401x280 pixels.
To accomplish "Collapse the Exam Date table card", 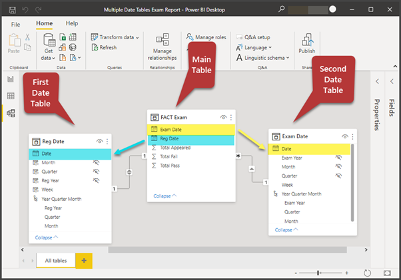I will 286,230.
